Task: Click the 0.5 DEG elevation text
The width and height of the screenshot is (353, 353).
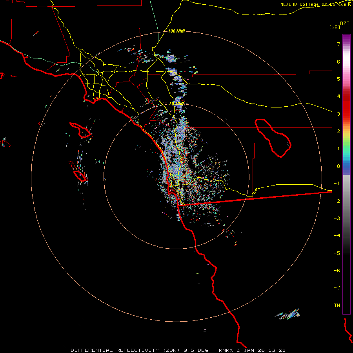Action: 197,350
